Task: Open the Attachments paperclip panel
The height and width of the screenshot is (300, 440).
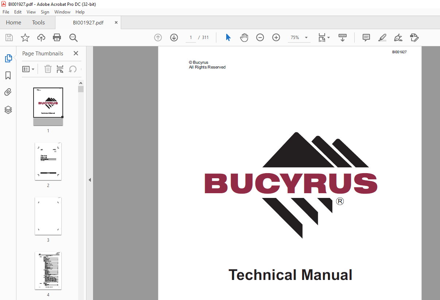Action: pos(8,92)
